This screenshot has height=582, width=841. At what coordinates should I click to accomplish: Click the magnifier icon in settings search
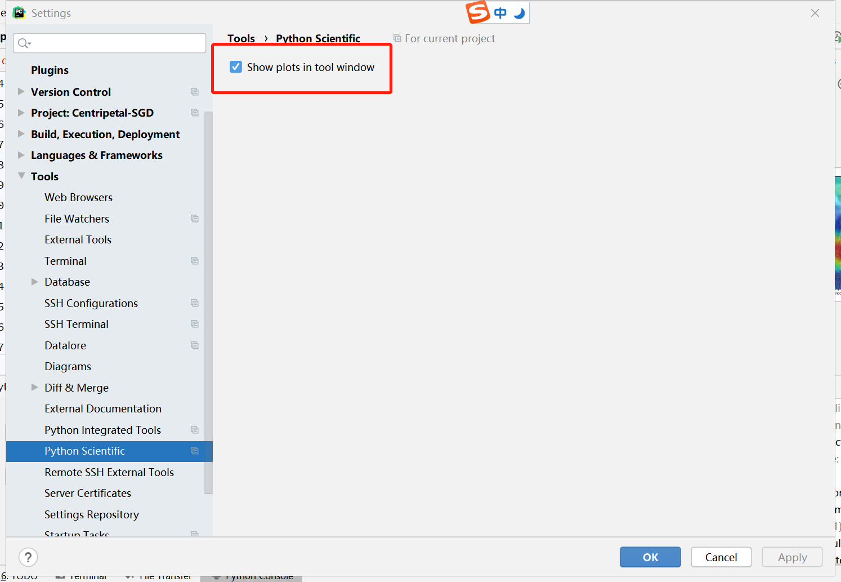23,43
